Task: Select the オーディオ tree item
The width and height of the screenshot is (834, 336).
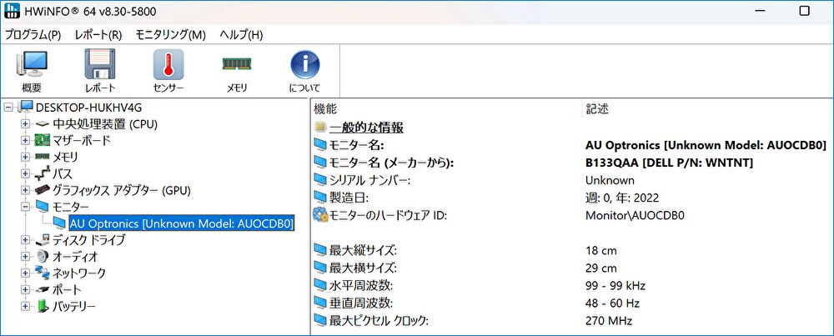Action: point(77,256)
